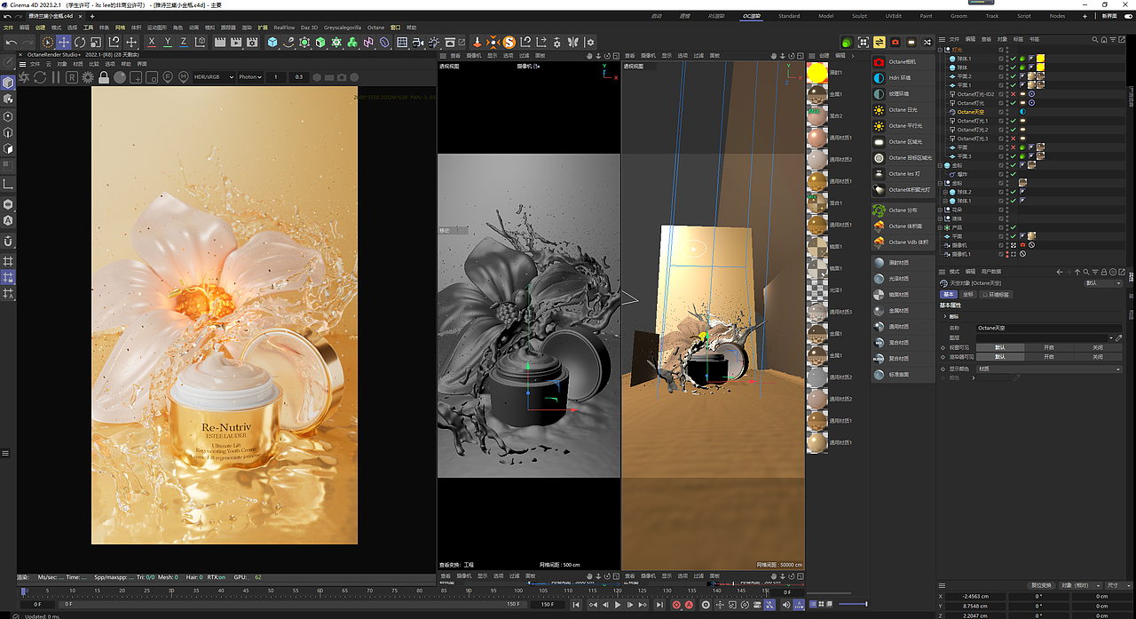The width and height of the screenshot is (1136, 619).
Task: Click the Render to Picture Viewer icon
Action: 235,42
